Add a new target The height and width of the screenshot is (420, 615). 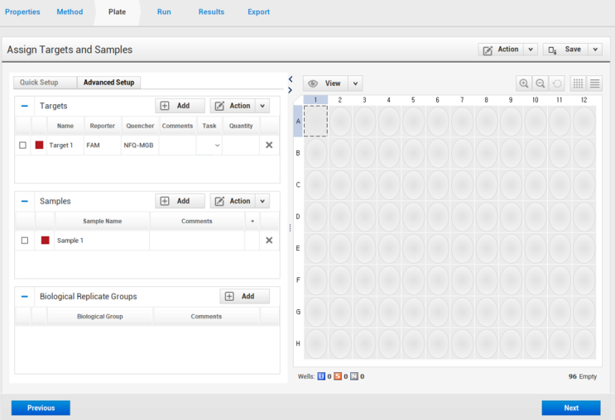coord(180,106)
